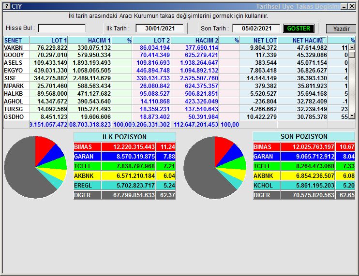Image resolution: width=359 pixels, height=276 pixels.
Task: Click the table scrollbar down arrow
Action: coord(352,116)
